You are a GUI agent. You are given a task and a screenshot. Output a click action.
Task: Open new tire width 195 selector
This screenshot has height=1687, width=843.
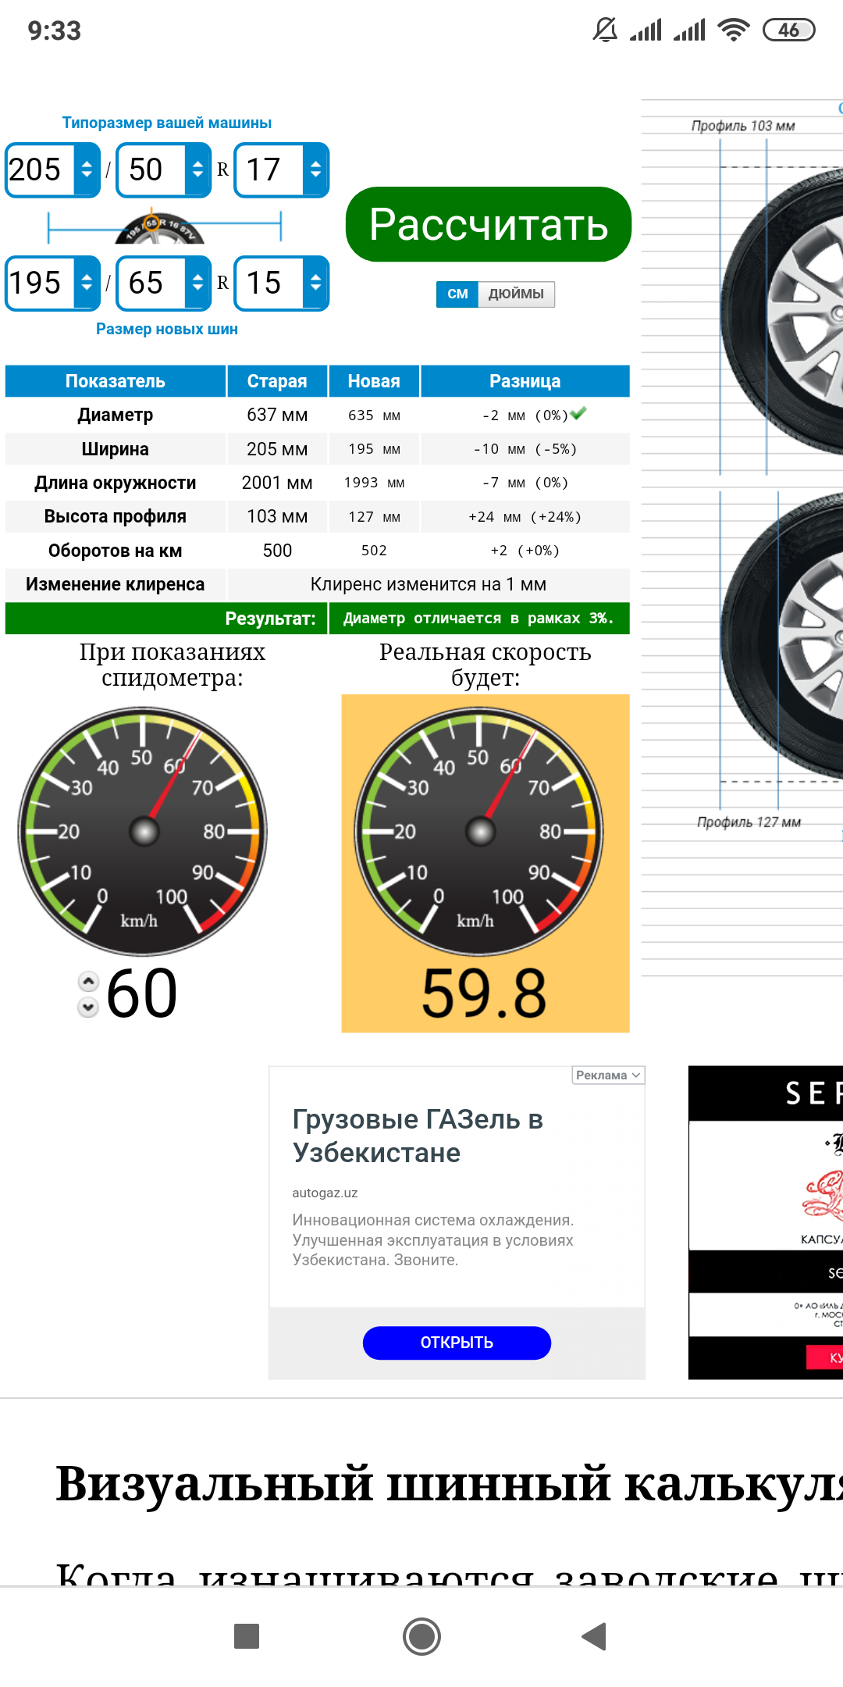(52, 283)
